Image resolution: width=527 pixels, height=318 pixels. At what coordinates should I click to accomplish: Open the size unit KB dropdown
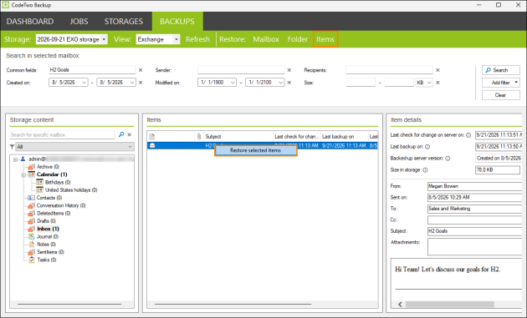(x=424, y=83)
